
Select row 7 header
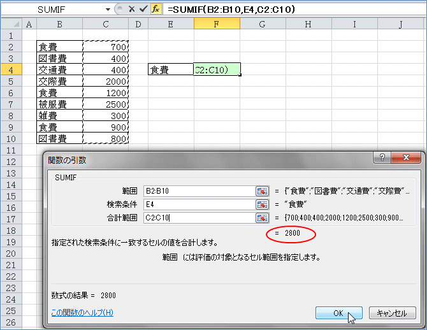[11, 104]
